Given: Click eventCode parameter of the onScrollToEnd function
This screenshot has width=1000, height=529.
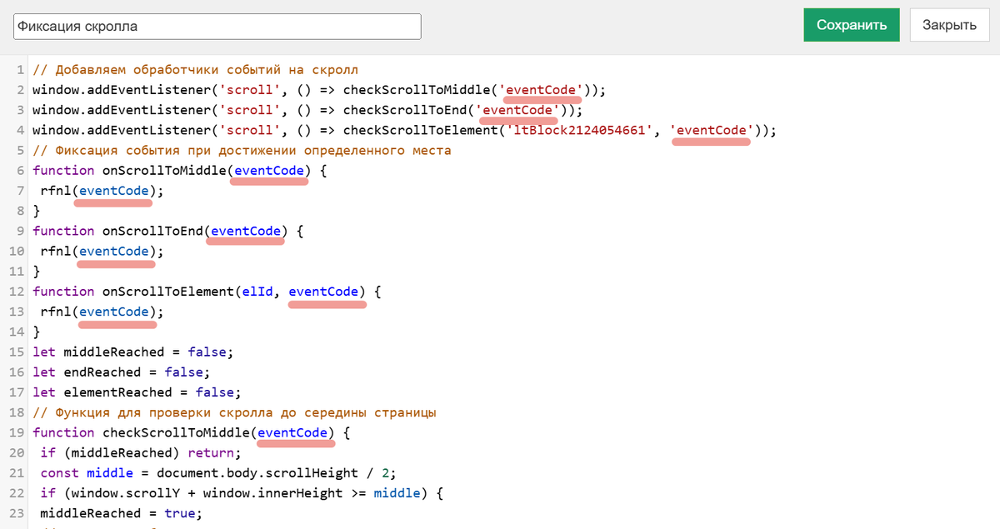Looking at the screenshot, I should pyautogui.click(x=245, y=231).
